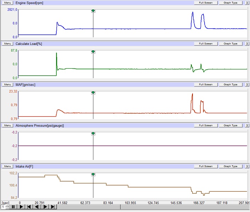
Task: Change Graph Type for Atmosphere Pressure
Action: point(230,125)
